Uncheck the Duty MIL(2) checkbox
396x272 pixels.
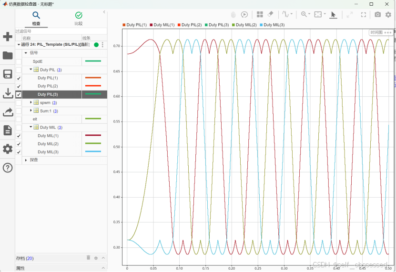(x=19, y=144)
